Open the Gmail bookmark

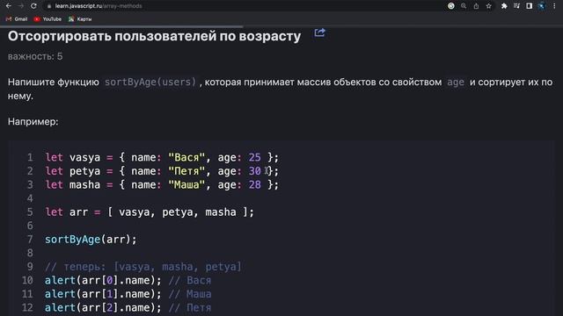(x=17, y=19)
